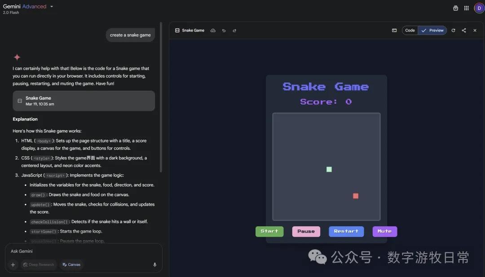Mute the Snake game sound

pos(384,231)
